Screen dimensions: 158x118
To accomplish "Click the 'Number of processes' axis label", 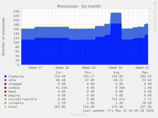I will tap(3, 37).
